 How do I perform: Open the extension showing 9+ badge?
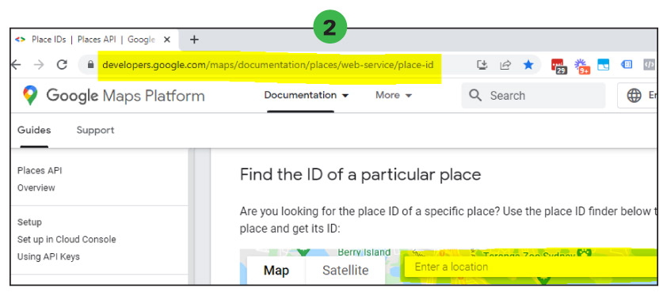click(581, 66)
